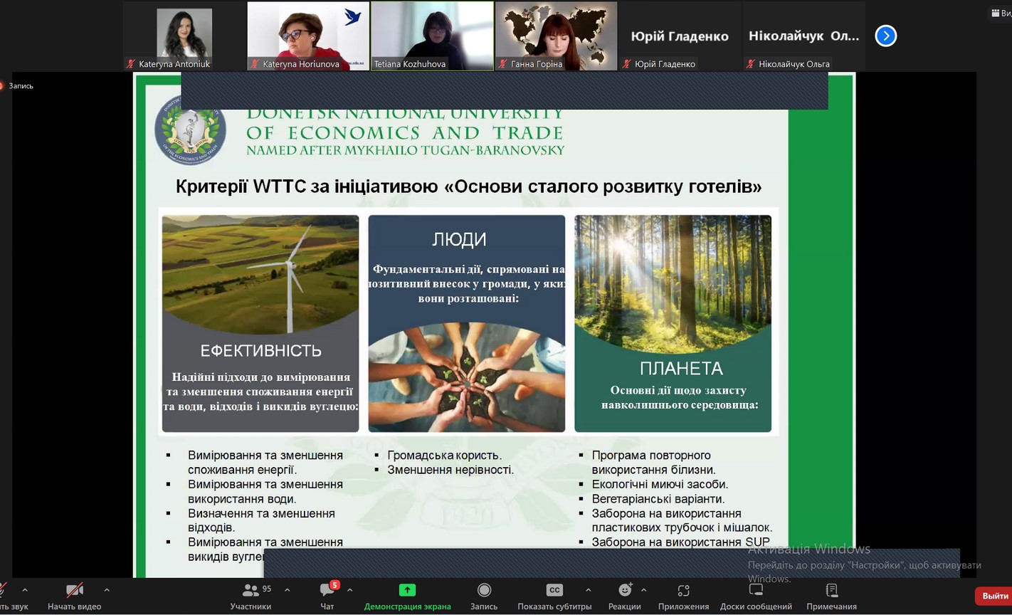
Task: Show next participants with blue arrow
Action: tap(885, 36)
